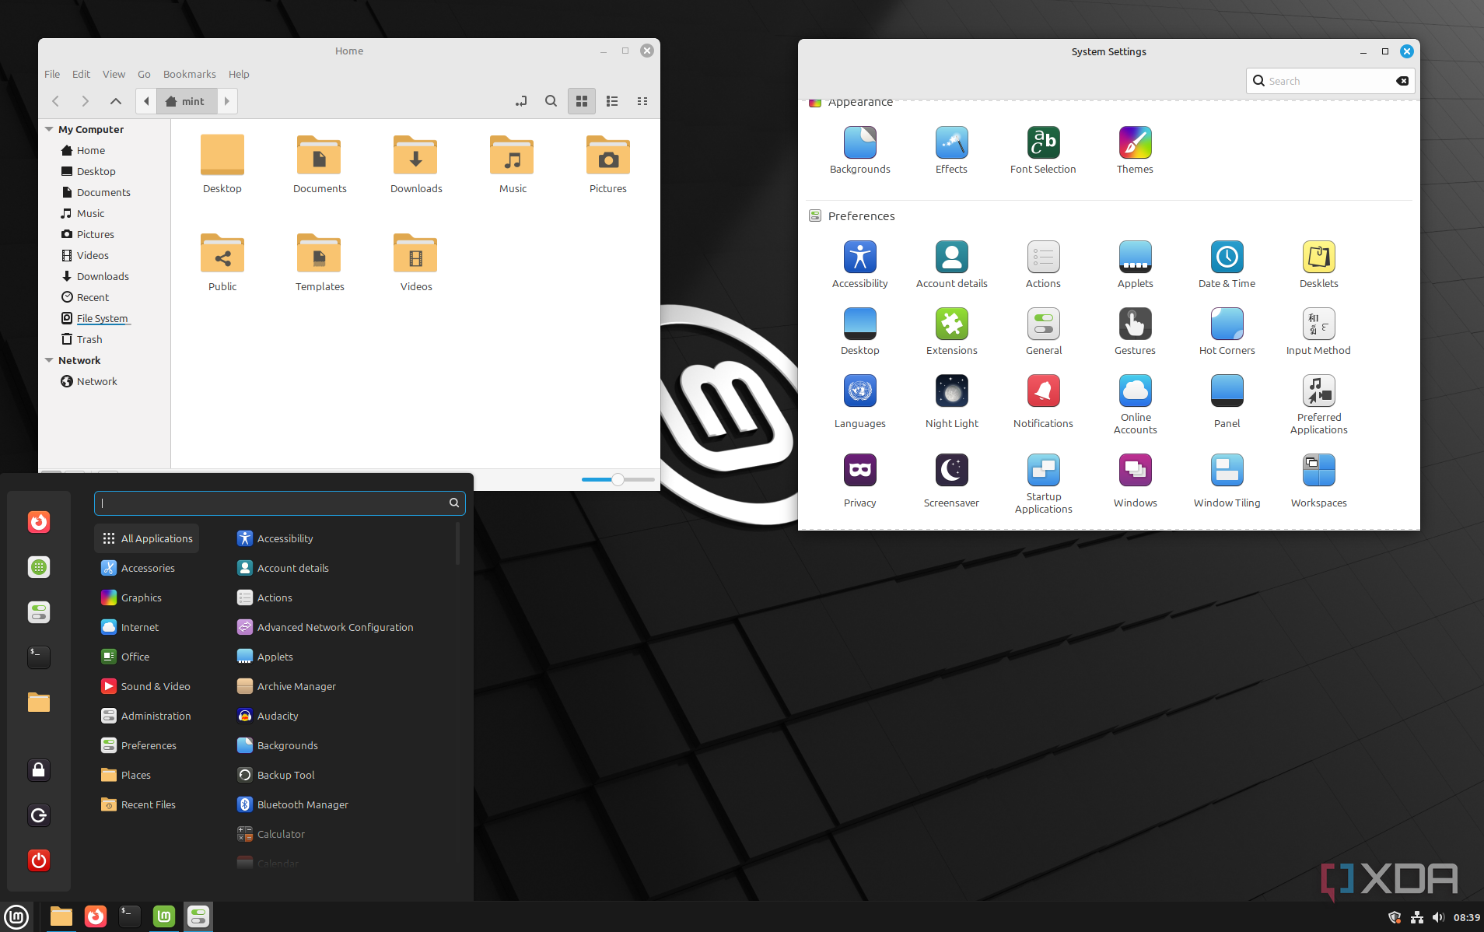1484x932 pixels.
Task: Switch file manager to list view
Action: pyautogui.click(x=612, y=101)
